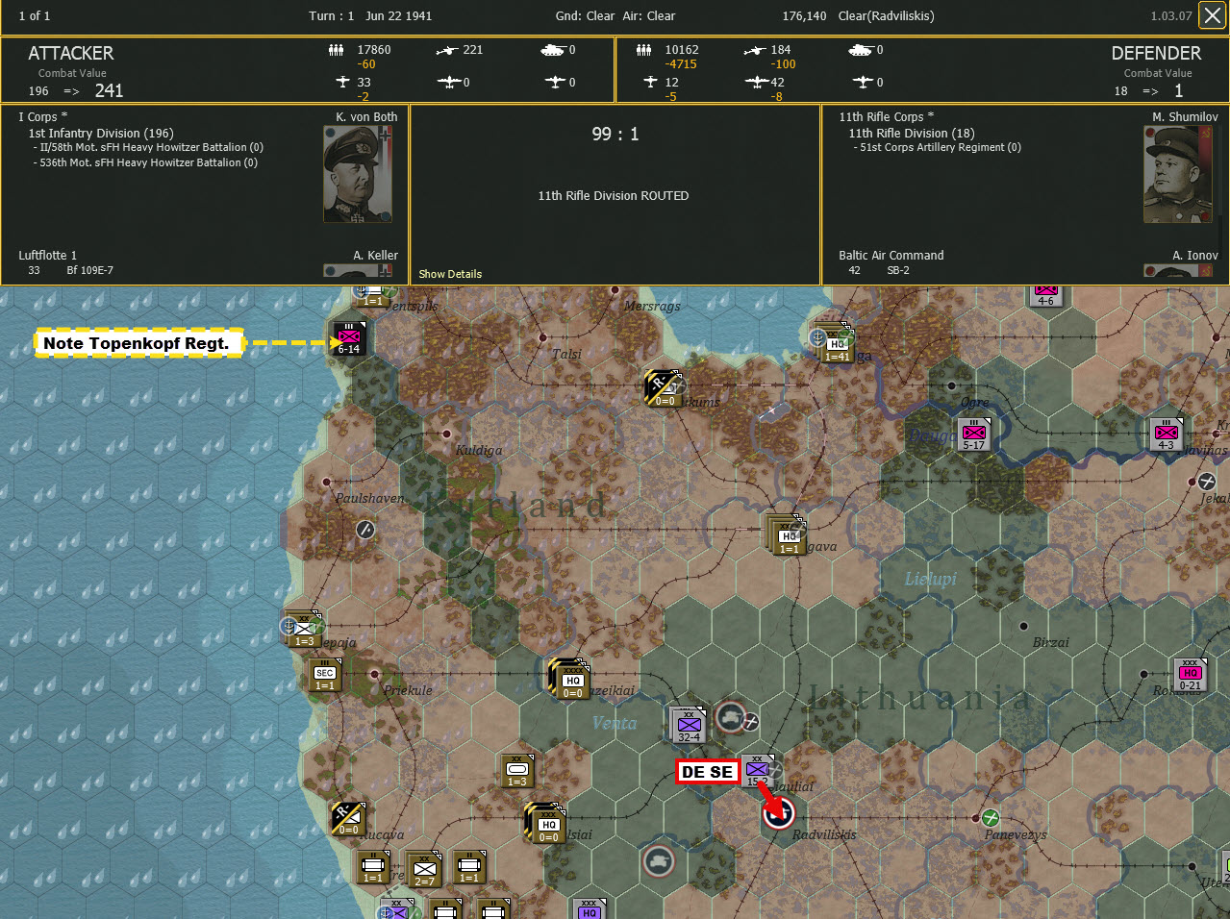1230x919 pixels.
Task: Click 536th Mot. sFH Heavy Howitzer Battalion
Action: point(145,163)
